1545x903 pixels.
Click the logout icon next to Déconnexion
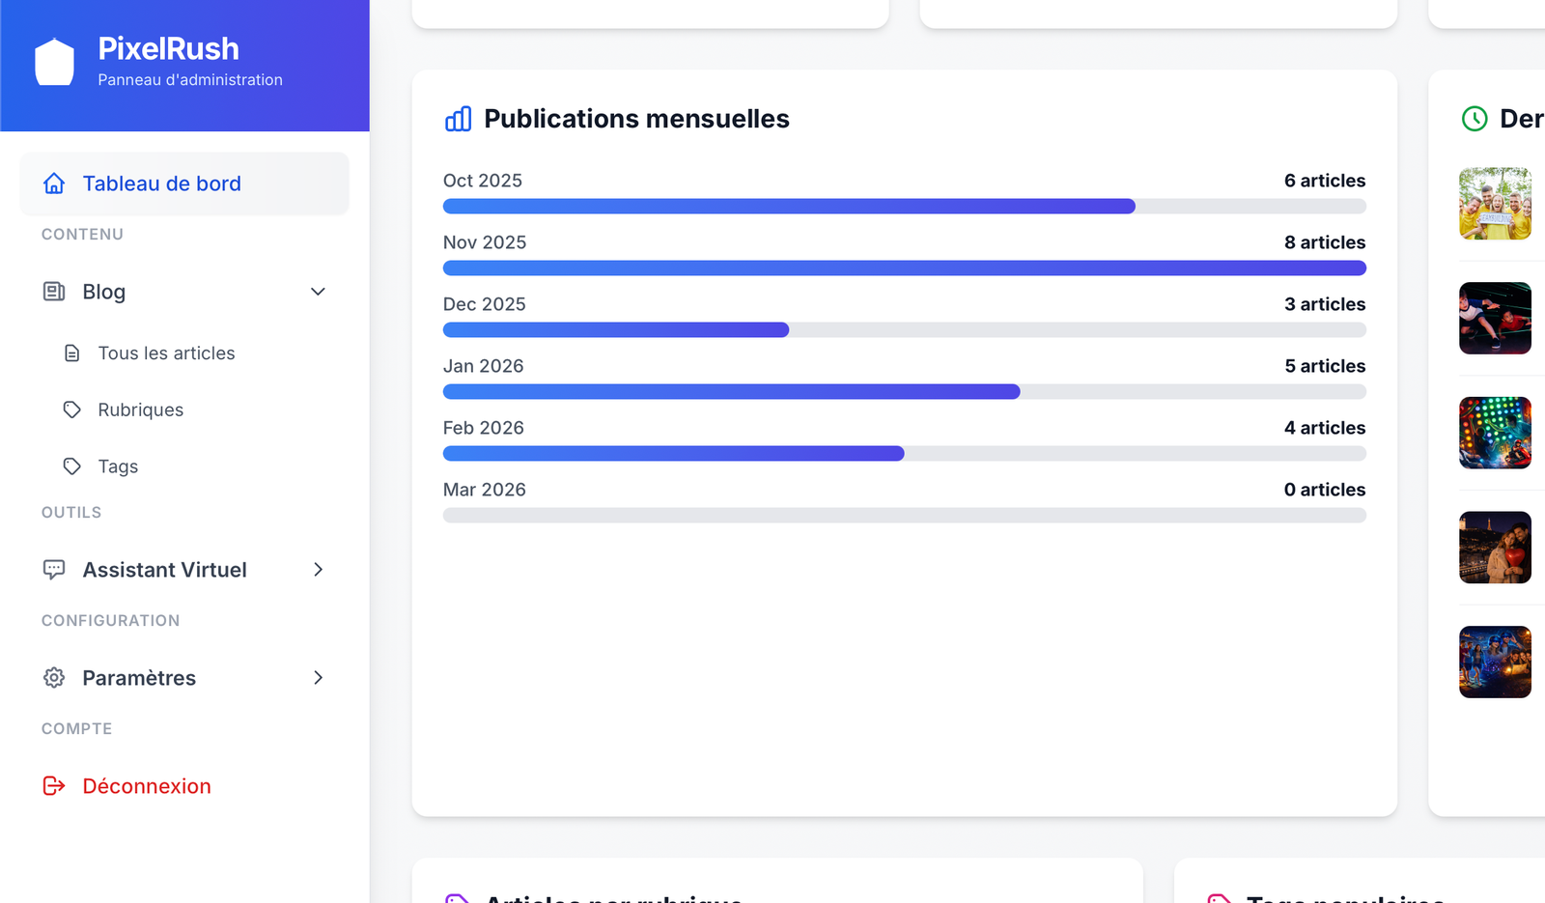pos(54,786)
